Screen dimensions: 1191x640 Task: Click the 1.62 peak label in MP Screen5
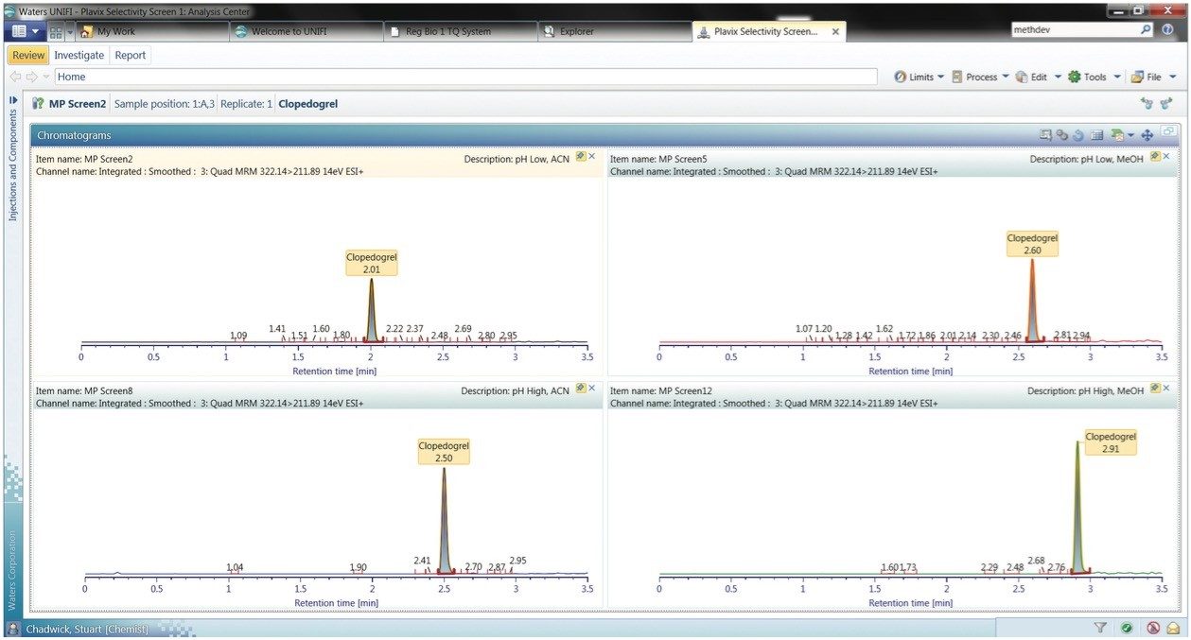884,329
